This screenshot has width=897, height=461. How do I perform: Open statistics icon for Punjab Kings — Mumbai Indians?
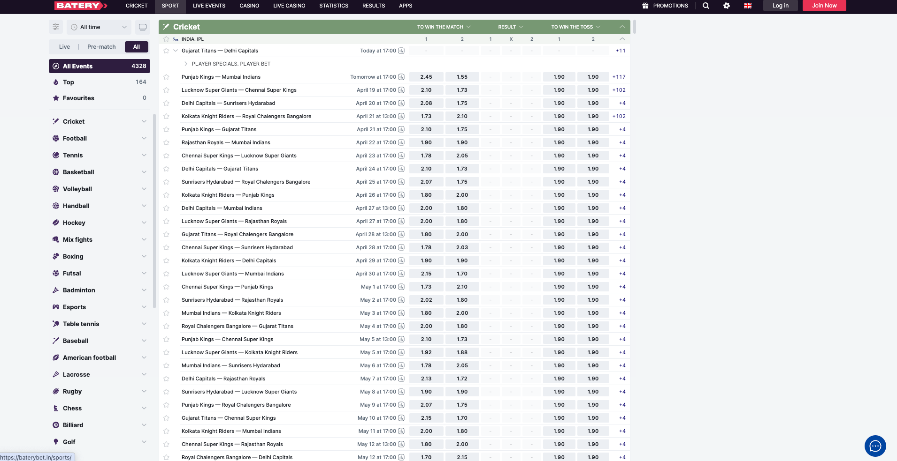click(401, 77)
